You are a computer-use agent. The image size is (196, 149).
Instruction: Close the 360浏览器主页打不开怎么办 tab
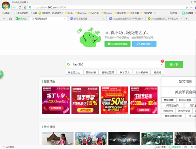point(182,19)
